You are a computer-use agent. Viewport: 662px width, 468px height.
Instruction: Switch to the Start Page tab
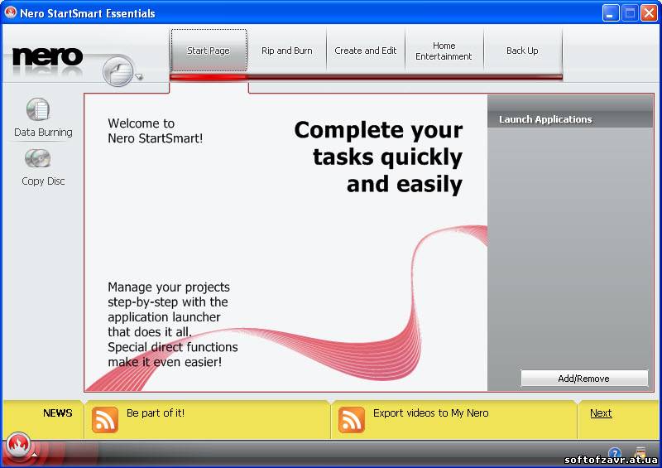(209, 51)
